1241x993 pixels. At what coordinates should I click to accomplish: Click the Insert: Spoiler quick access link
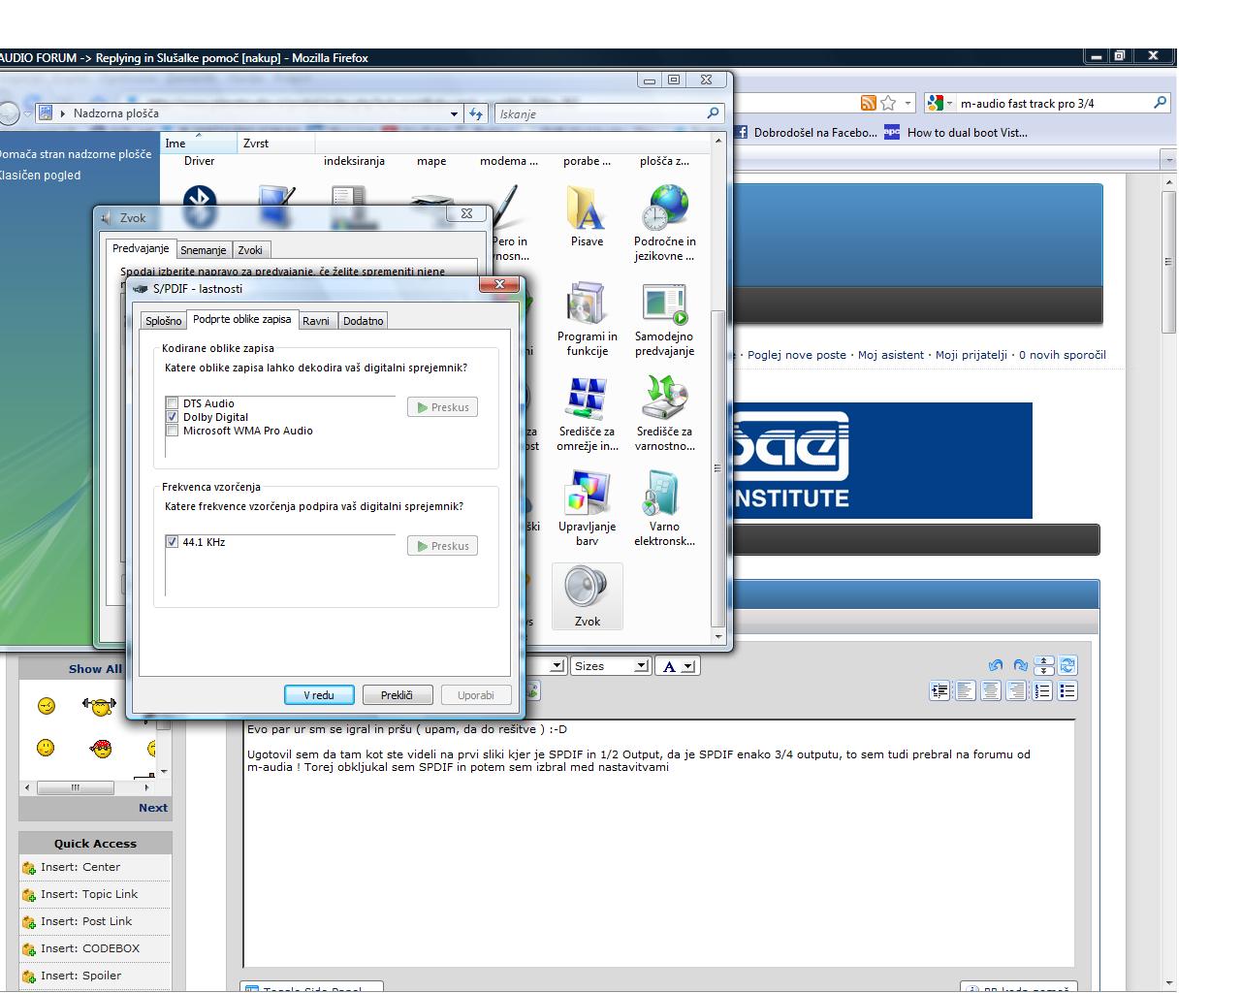(80, 976)
